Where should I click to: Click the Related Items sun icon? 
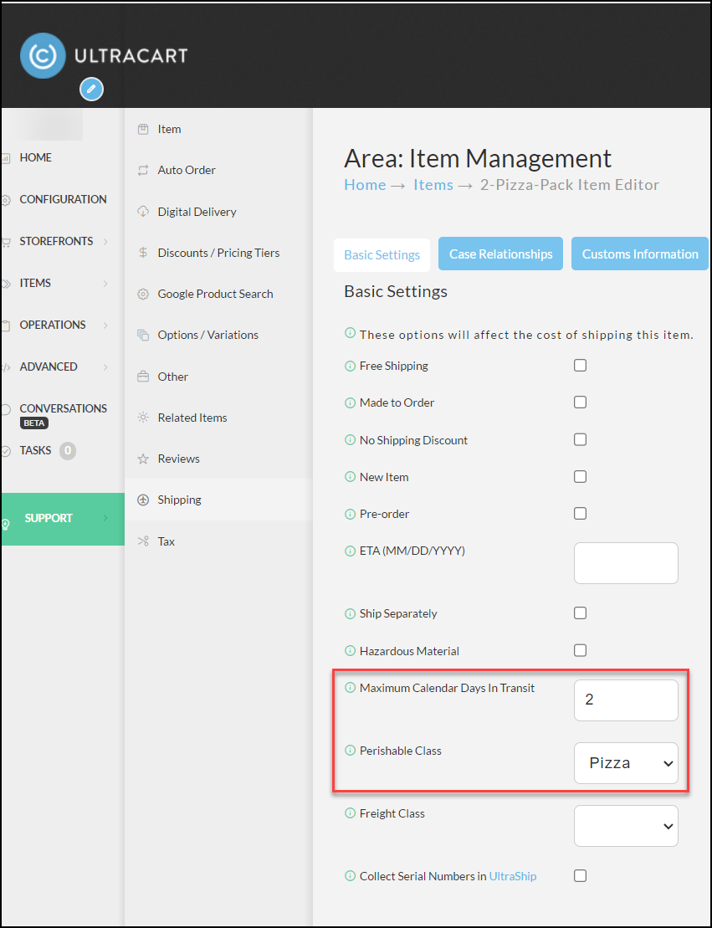pos(142,418)
